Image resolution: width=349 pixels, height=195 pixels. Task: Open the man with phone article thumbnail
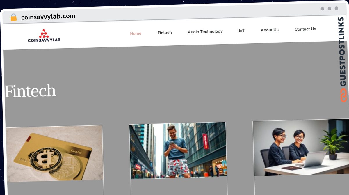[x=178, y=150]
